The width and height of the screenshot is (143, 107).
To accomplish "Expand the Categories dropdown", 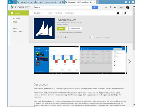I will tap(39, 13).
